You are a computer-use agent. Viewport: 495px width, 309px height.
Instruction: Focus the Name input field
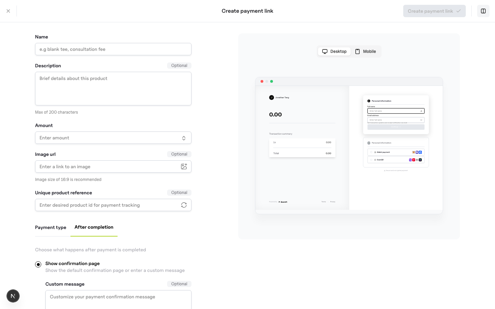pyautogui.click(x=113, y=49)
